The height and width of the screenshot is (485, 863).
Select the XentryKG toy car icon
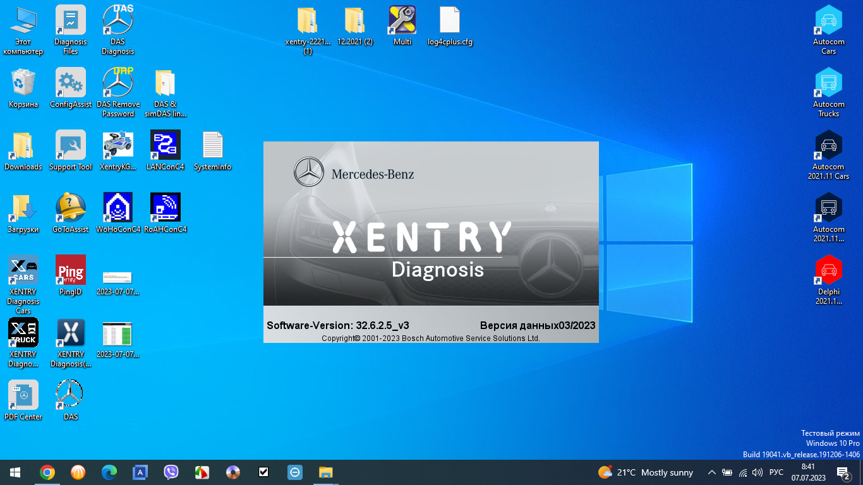pos(118,150)
